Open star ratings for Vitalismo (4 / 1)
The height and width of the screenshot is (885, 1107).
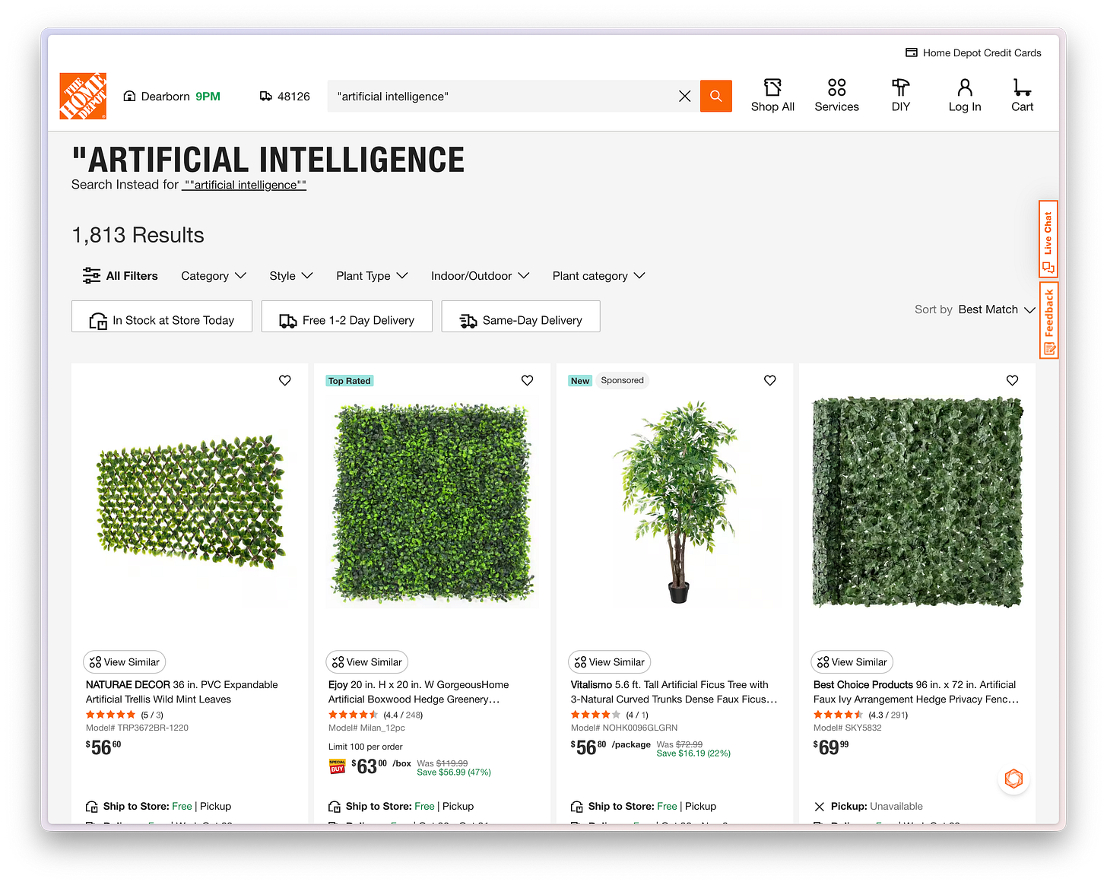tap(610, 715)
